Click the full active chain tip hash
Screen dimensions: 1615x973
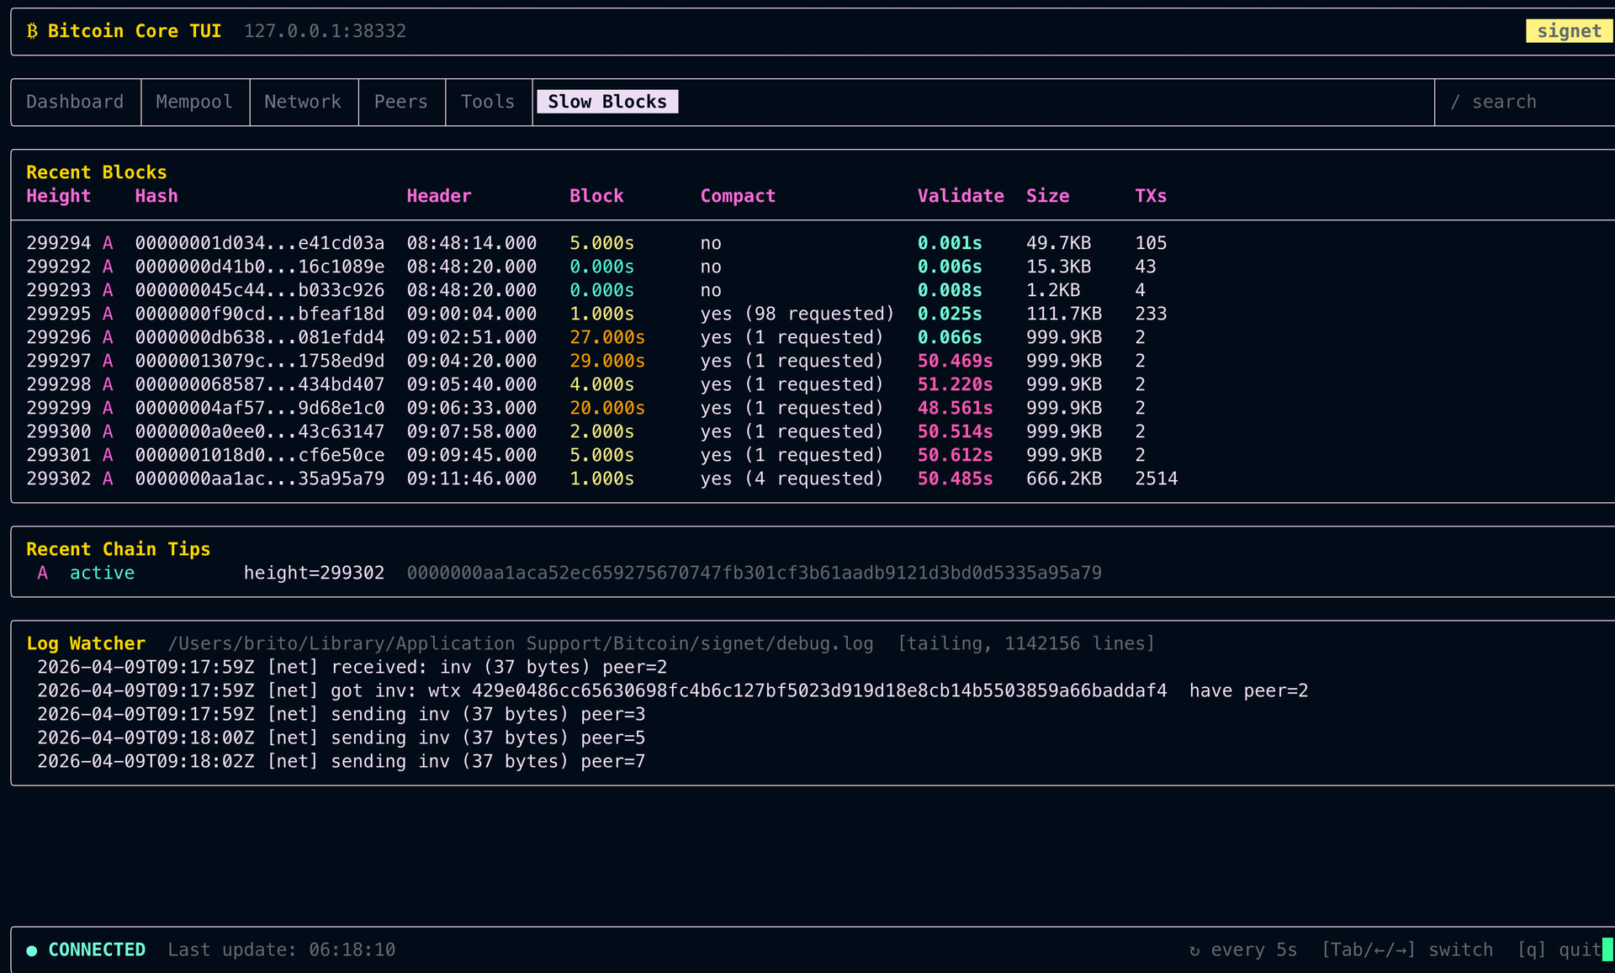point(755,573)
